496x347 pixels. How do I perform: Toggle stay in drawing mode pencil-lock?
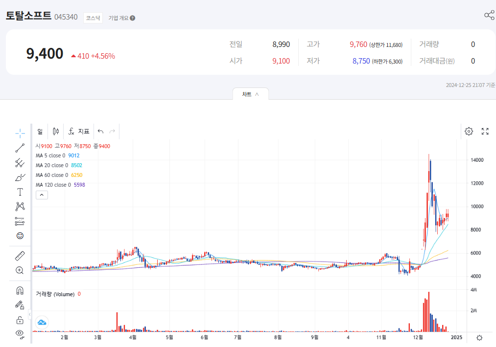point(20,305)
